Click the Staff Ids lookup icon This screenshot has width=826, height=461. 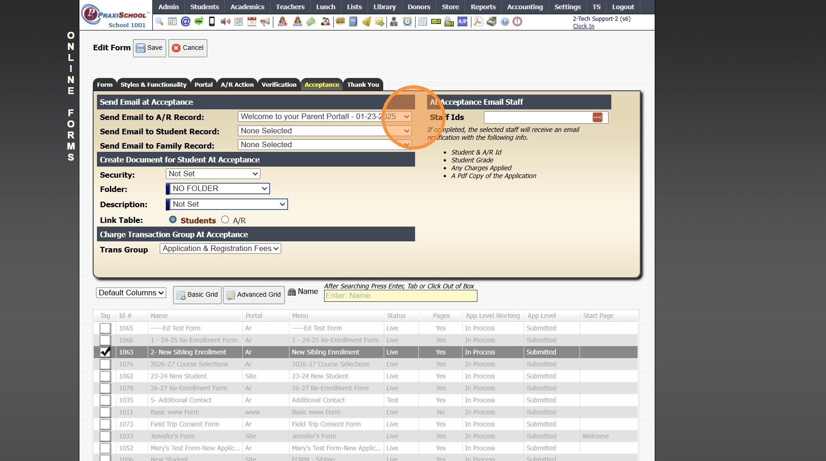597,117
